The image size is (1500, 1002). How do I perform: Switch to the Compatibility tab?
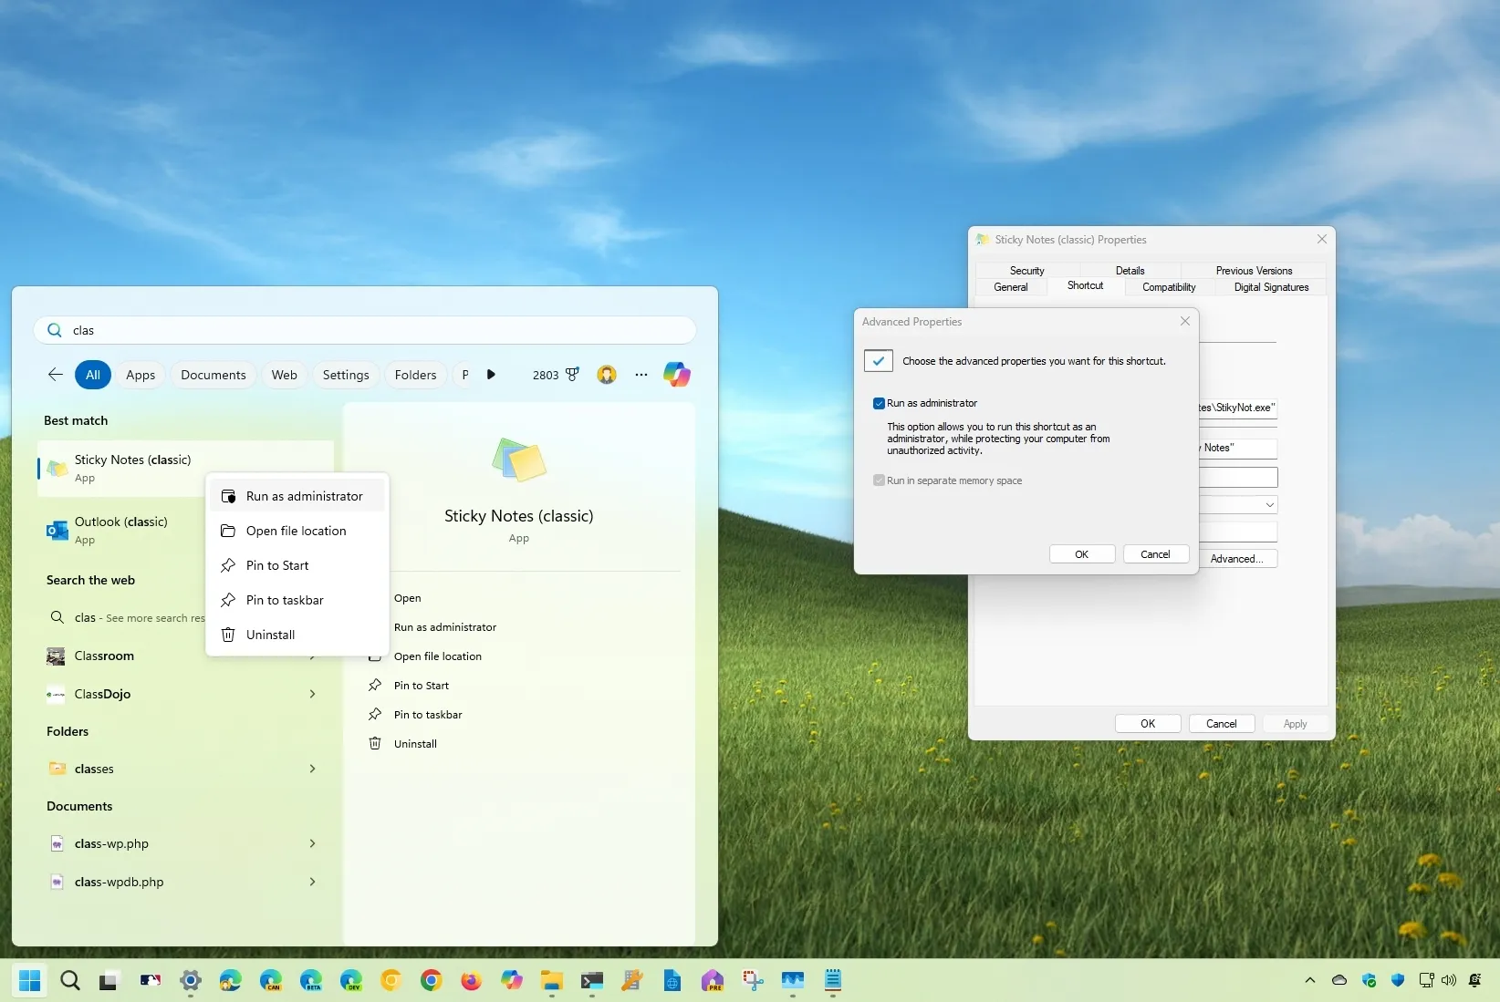(1169, 286)
